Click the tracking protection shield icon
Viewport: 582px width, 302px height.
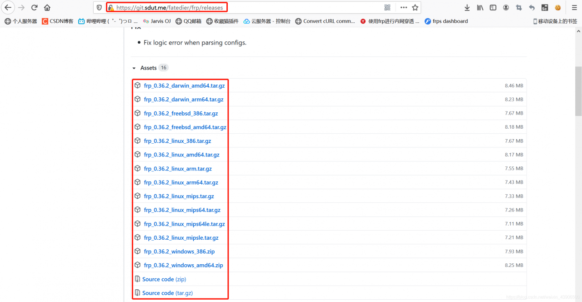coord(99,7)
